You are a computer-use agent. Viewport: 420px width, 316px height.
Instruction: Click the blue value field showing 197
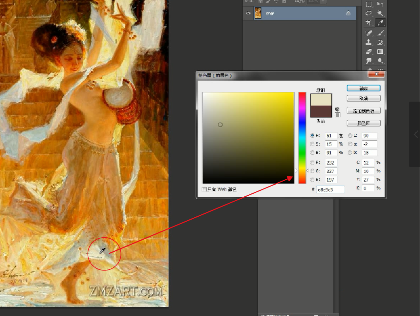pyautogui.click(x=331, y=179)
